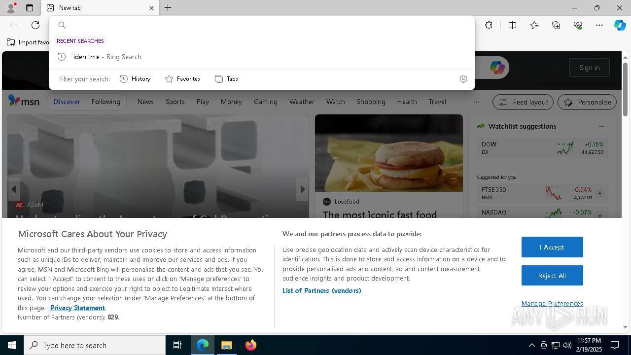Screen dimensions: 631x355
Task: Open a new tab with plus icon
Action: (x=168, y=8)
